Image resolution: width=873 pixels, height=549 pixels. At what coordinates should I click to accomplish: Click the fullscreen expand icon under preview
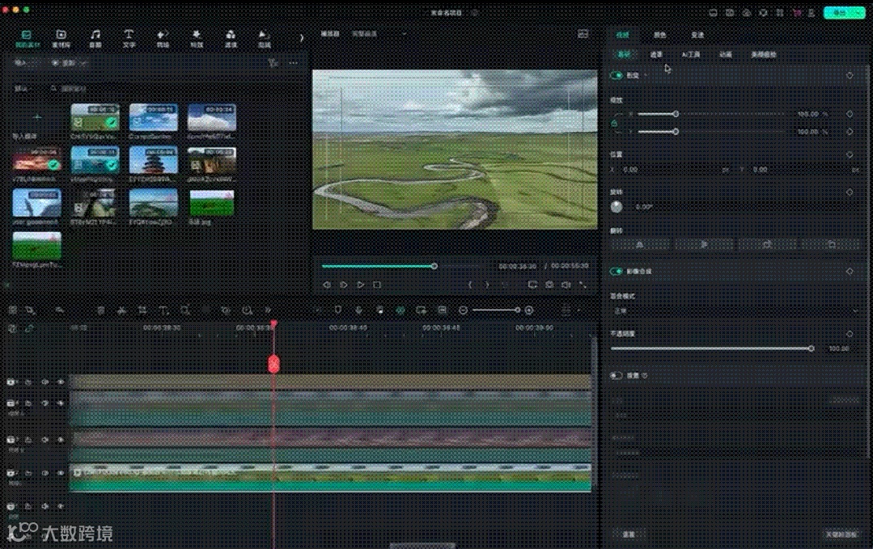[x=583, y=285]
